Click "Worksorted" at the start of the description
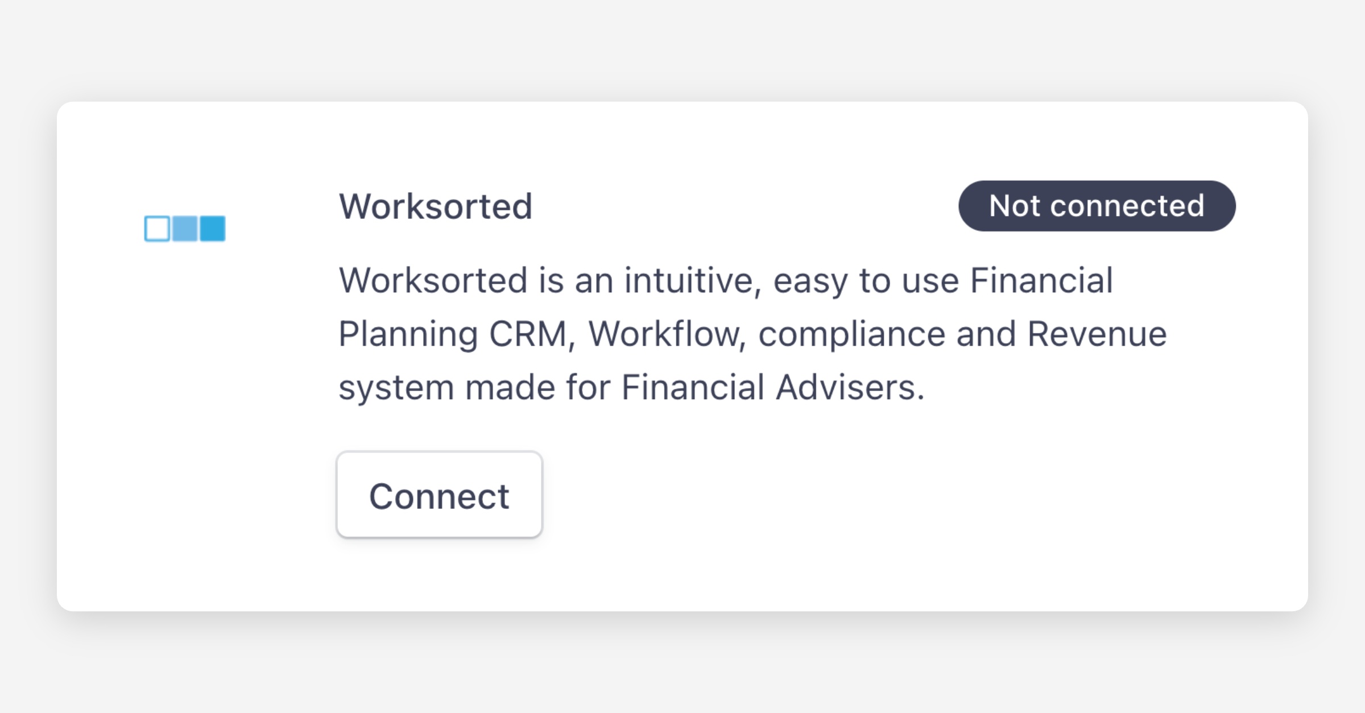Image resolution: width=1365 pixels, height=713 pixels. [433, 280]
